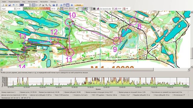Select the adjust route tool next to pointer

point(36,5)
